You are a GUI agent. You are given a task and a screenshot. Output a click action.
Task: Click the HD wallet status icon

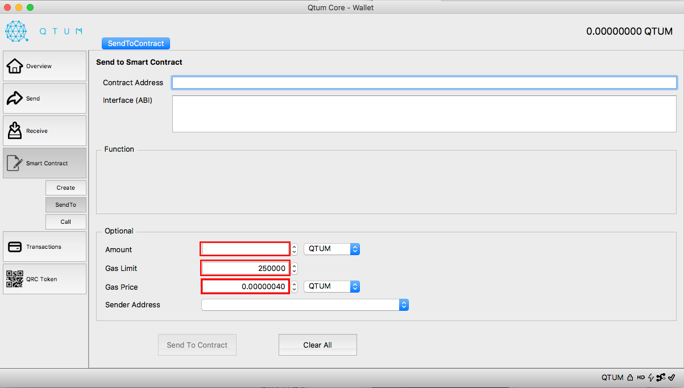[x=641, y=377]
